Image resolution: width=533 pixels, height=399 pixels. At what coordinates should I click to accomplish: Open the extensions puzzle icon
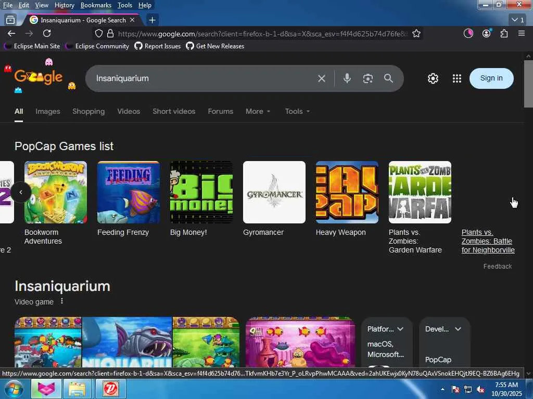[x=504, y=33]
